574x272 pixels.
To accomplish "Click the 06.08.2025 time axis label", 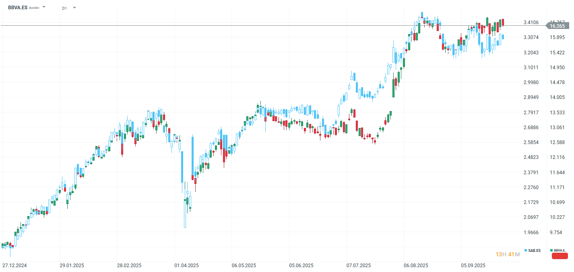I will pyautogui.click(x=416, y=266).
